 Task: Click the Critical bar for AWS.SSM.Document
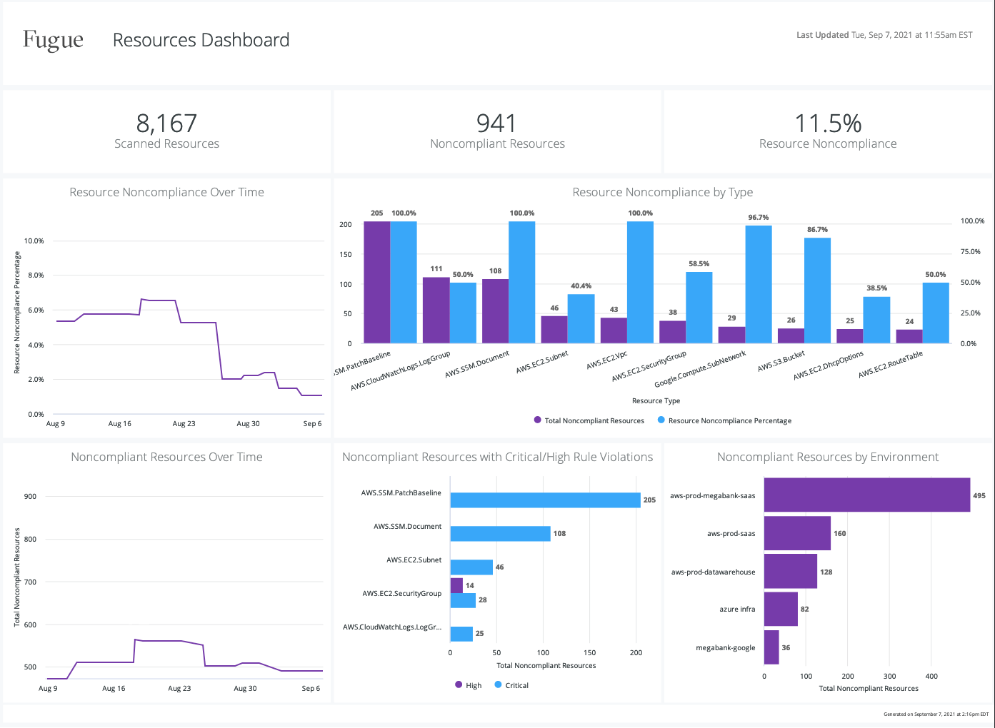[500, 532]
